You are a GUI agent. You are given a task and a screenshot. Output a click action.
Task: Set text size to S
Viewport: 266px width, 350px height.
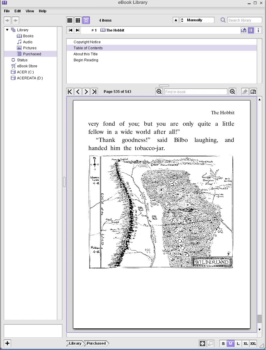click(x=223, y=343)
